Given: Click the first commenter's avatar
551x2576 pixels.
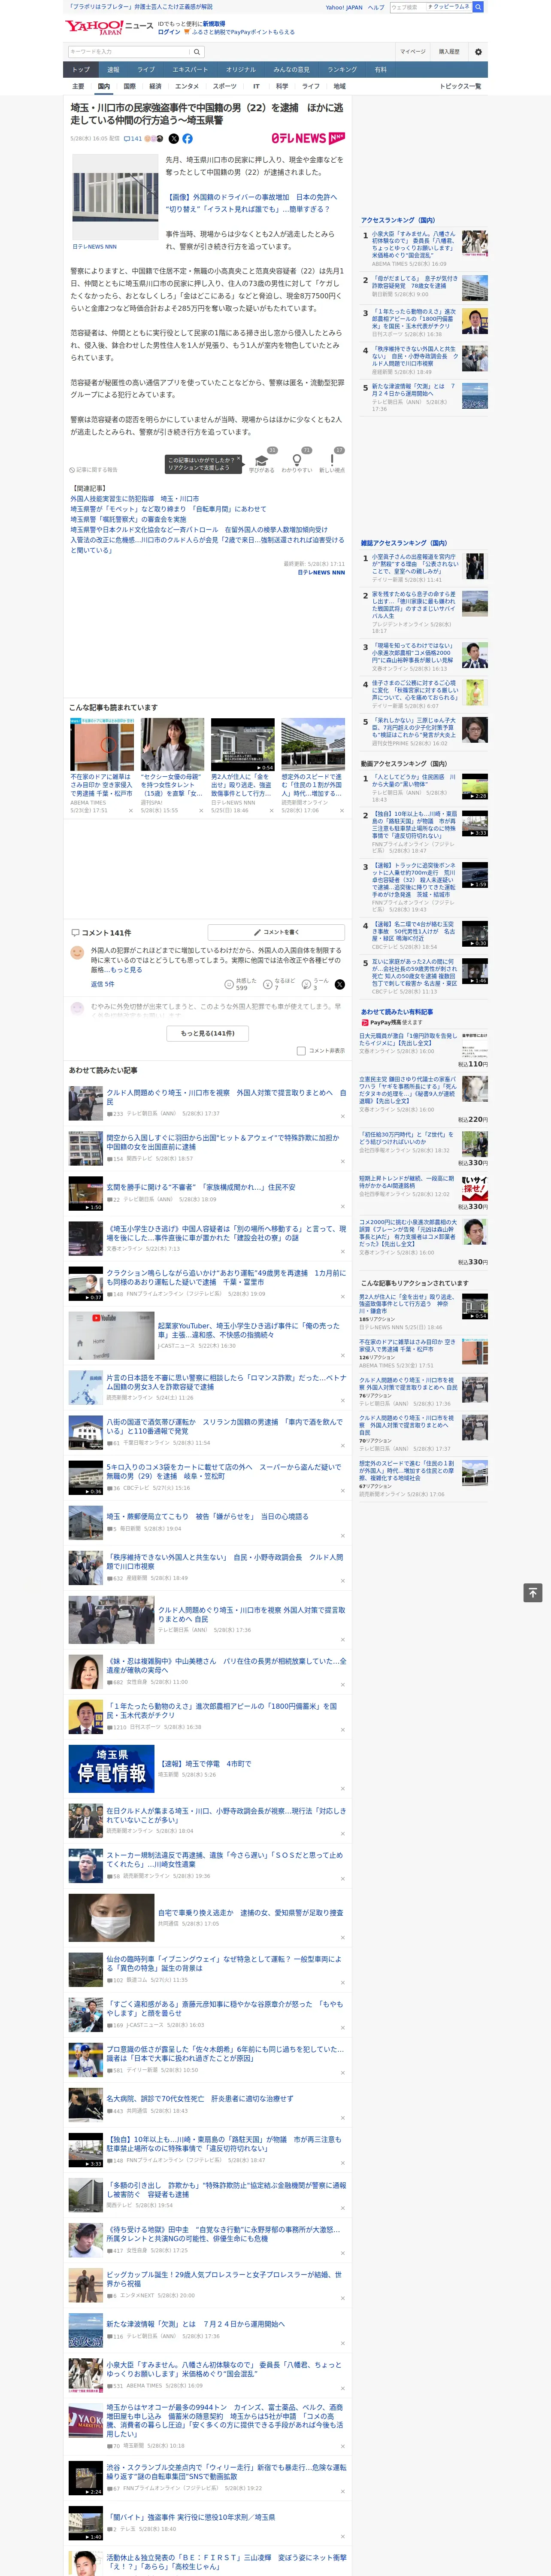Looking at the screenshot, I should 77,953.
